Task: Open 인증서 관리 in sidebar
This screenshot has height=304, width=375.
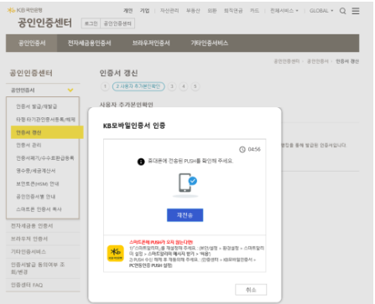Action: coord(29,145)
